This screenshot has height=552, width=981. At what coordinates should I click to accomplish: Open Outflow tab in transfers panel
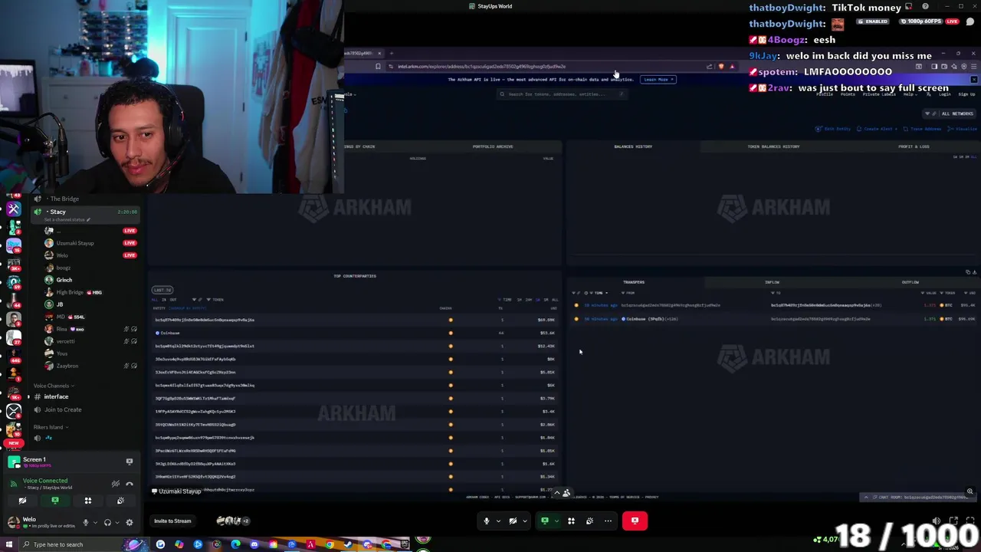(910, 282)
